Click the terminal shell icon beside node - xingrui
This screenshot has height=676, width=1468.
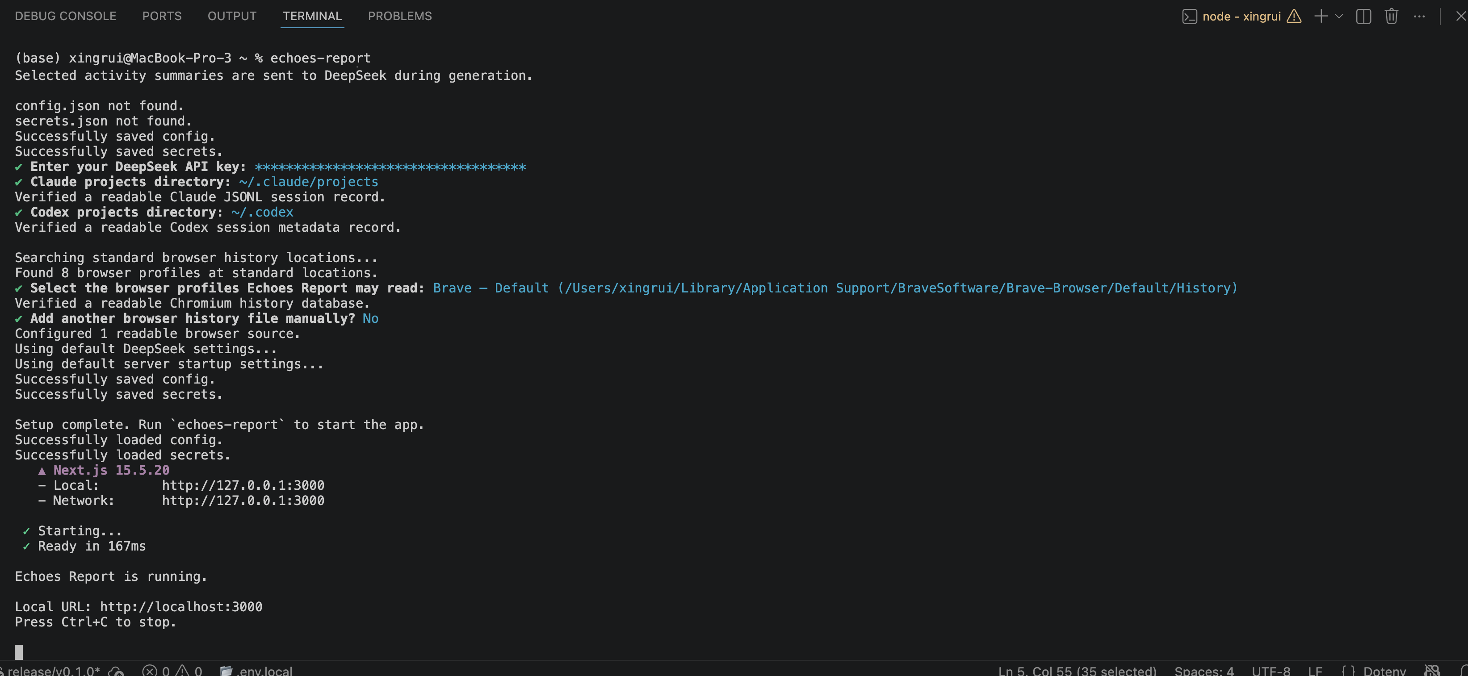coord(1189,16)
